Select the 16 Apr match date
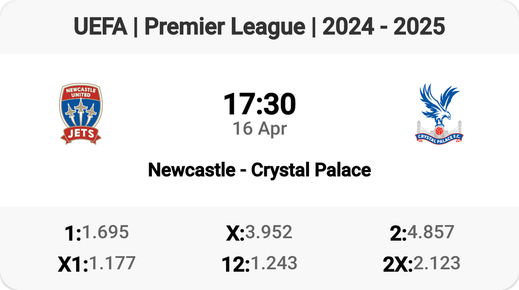 259,128
